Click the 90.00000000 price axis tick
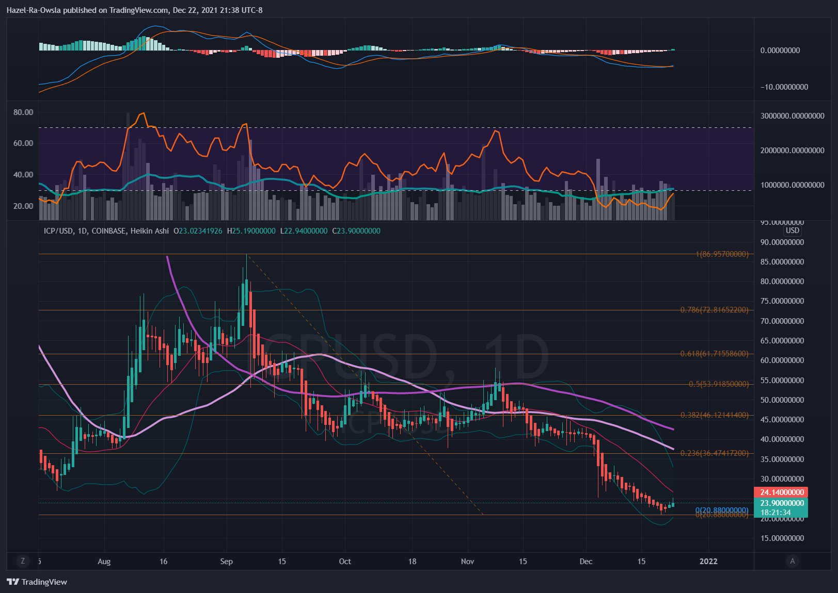Screen dimensions: 838x593 pos(782,242)
